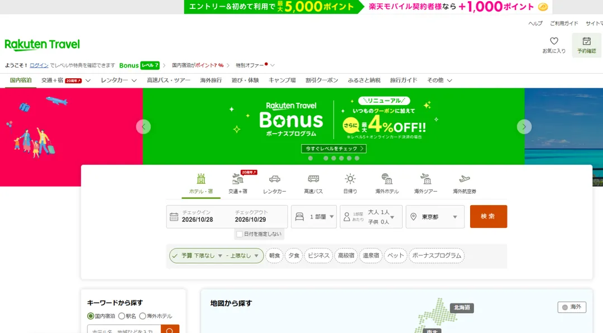Tick the 日付を指定しない checkbox
Screen dimensions: 603x333
240,234
